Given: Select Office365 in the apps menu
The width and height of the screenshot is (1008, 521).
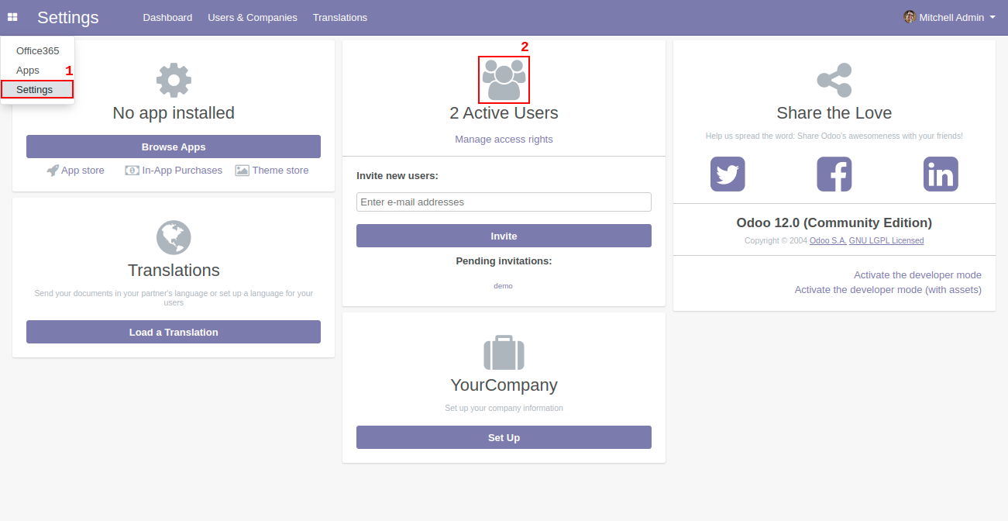Looking at the screenshot, I should 38,51.
